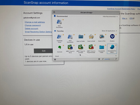
Task: Pick the ABBYY Scan to Word icon
Action: (x=70, y=47)
